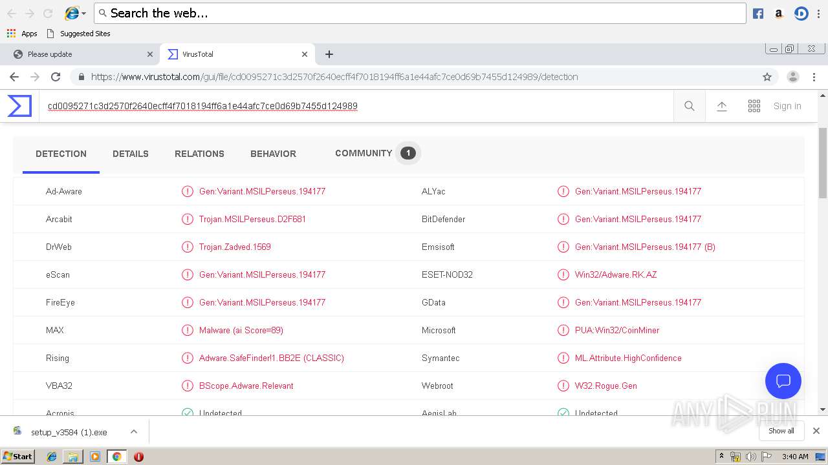Click the ESET-NOD32 engine name
Viewport: 828px width, 465px height.
click(x=447, y=274)
